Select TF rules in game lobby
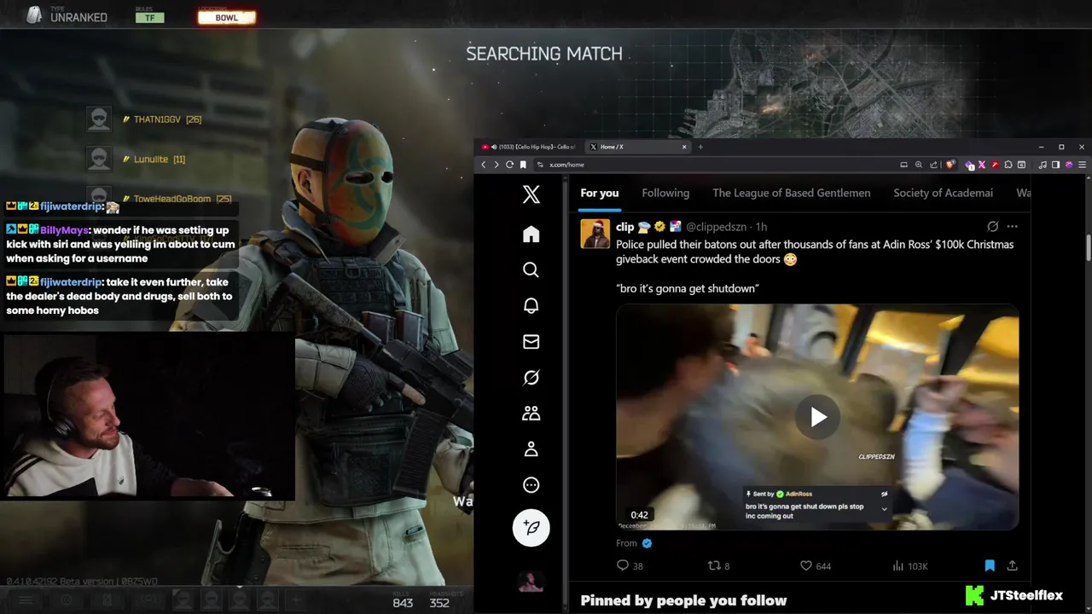This screenshot has height=614, width=1092. tap(150, 17)
